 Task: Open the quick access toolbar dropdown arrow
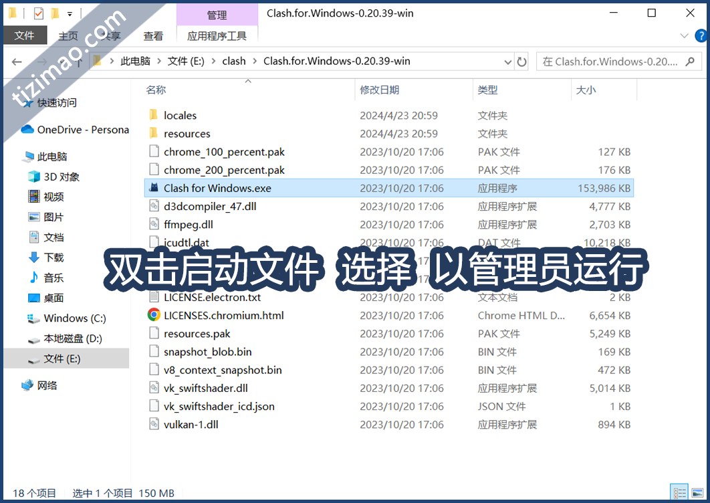pyautogui.click(x=70, y=14)
